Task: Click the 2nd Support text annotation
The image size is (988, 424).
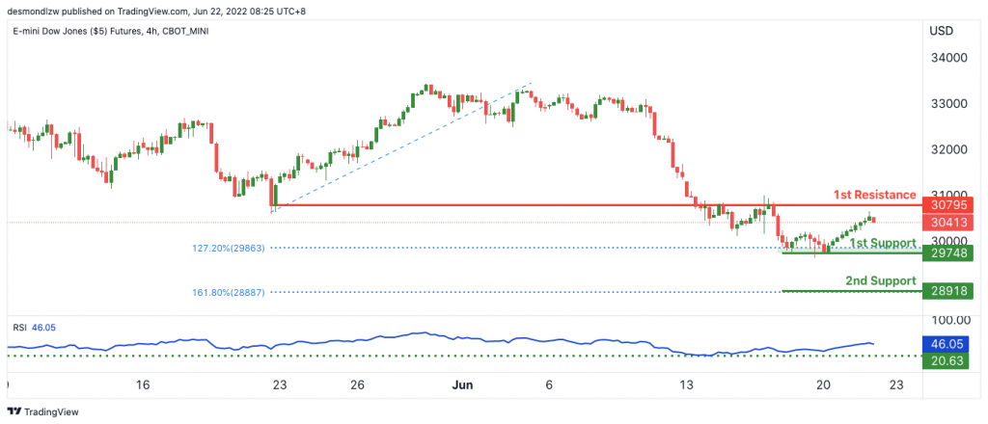Action: tap(880, 280)
